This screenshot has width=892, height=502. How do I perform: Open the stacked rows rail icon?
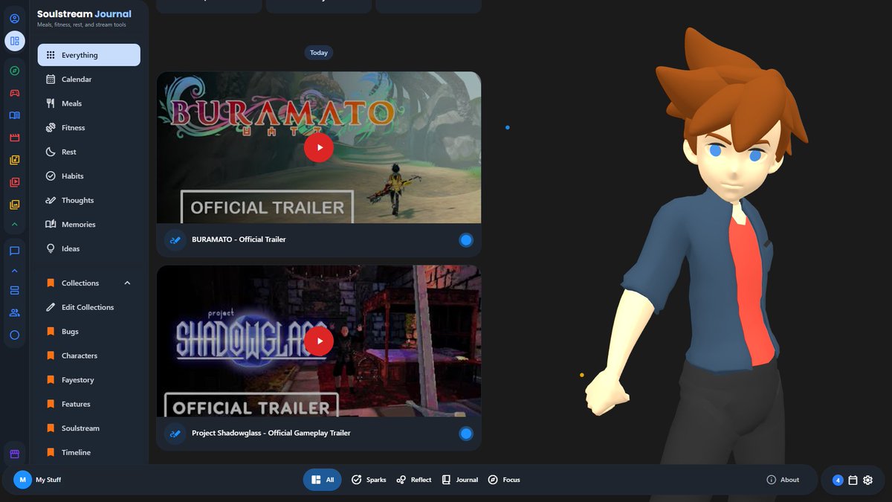click(x=14, y=290)
